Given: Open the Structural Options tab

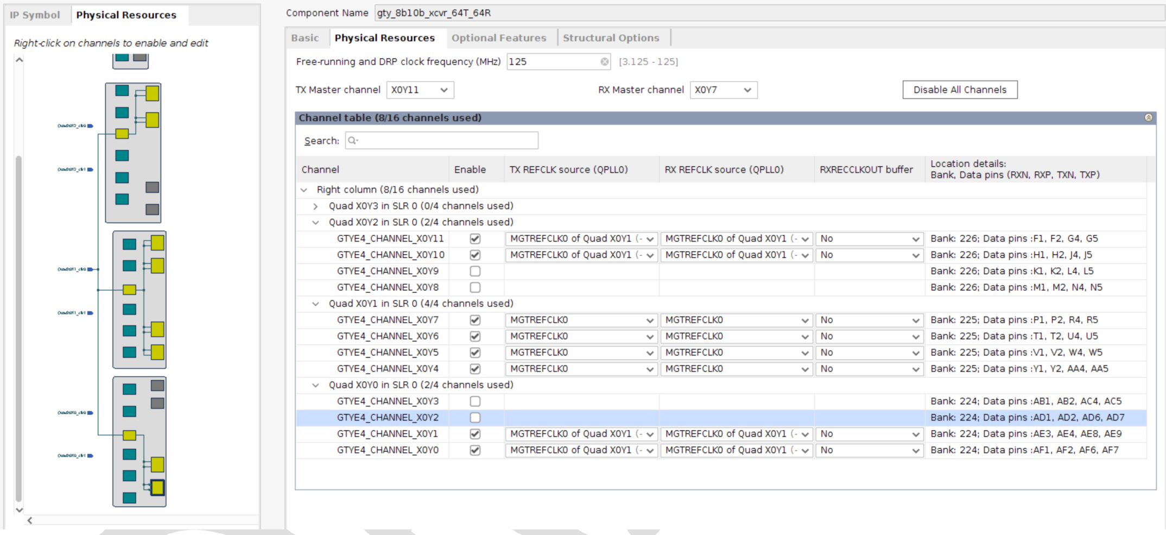Looking at the screenshot, I should pos(611,38).
